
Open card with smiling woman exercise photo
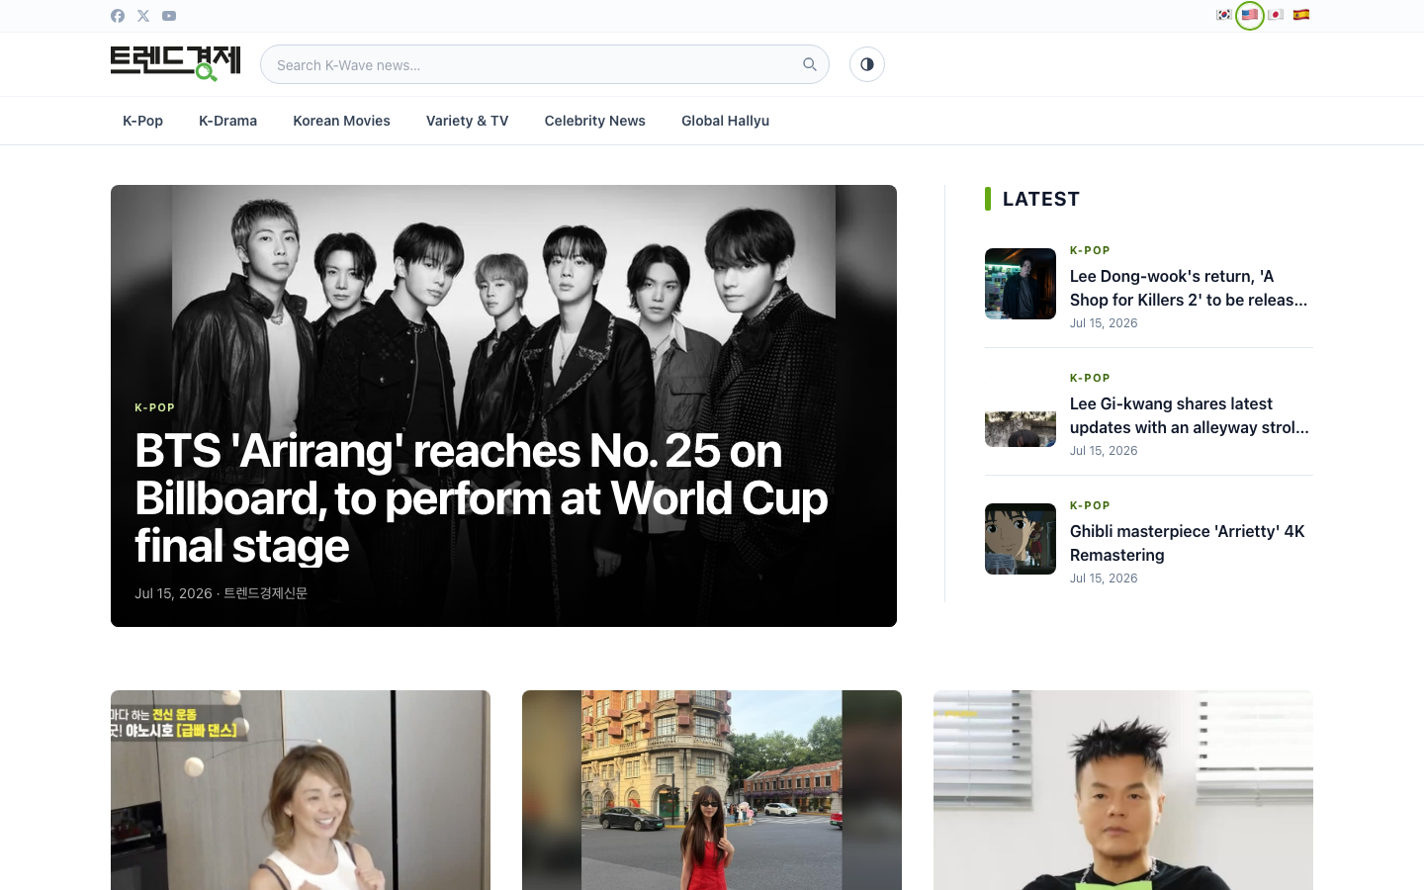(301, 790)
